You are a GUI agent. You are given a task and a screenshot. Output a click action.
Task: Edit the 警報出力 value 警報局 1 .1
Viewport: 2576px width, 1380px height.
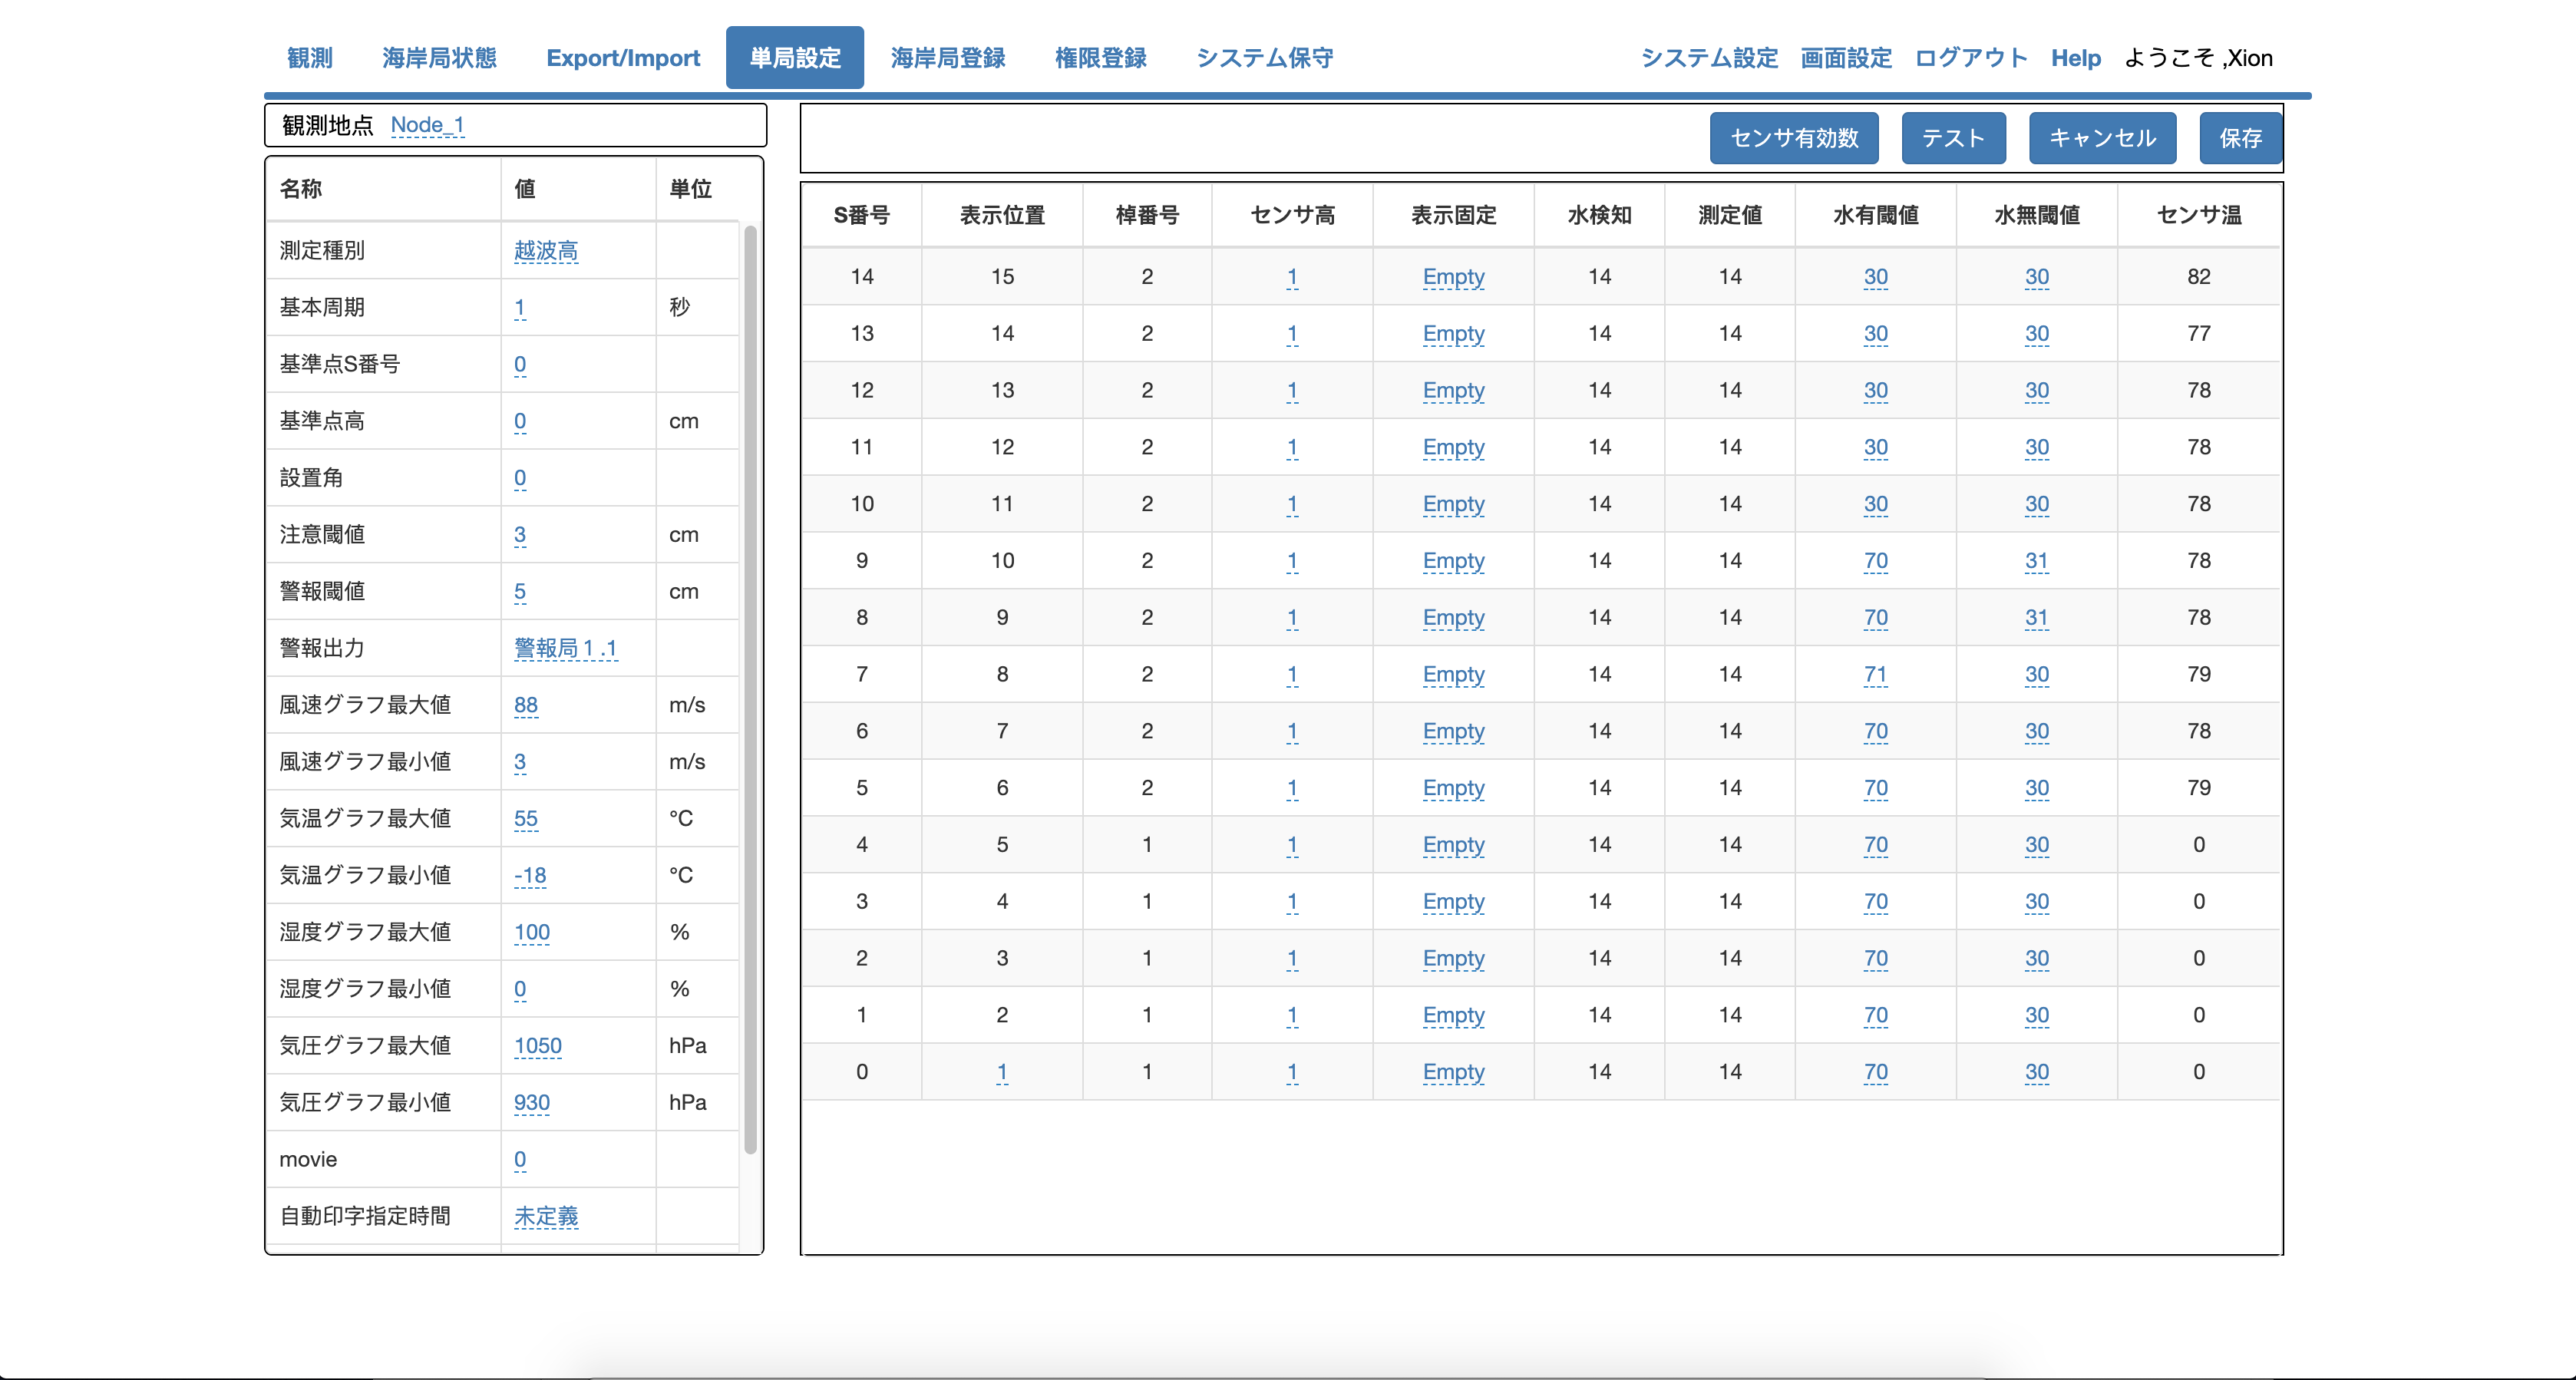coord(565,648)
